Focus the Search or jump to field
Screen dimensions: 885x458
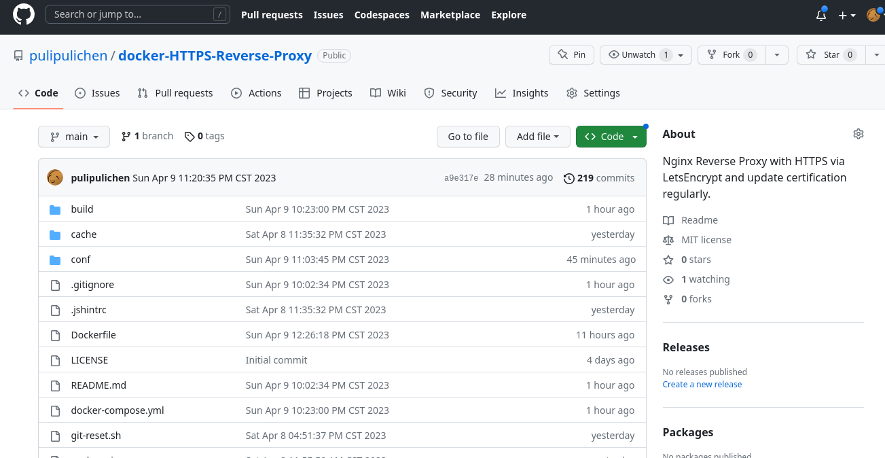point(137,14)
